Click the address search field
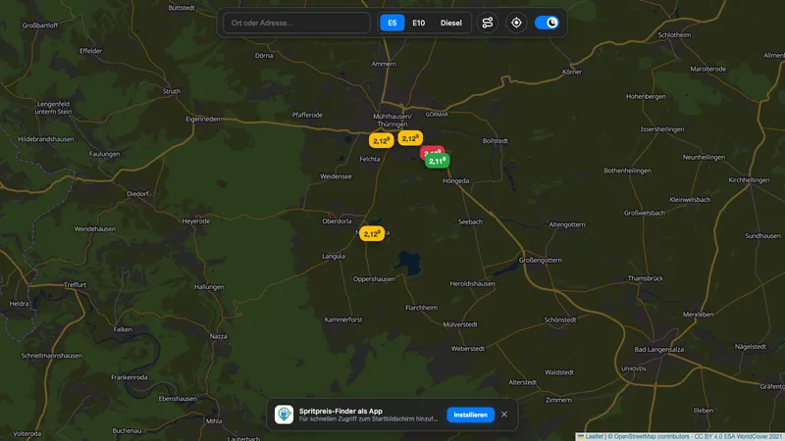Viewport: 785px width, 441px height. (x=296, y=23)
